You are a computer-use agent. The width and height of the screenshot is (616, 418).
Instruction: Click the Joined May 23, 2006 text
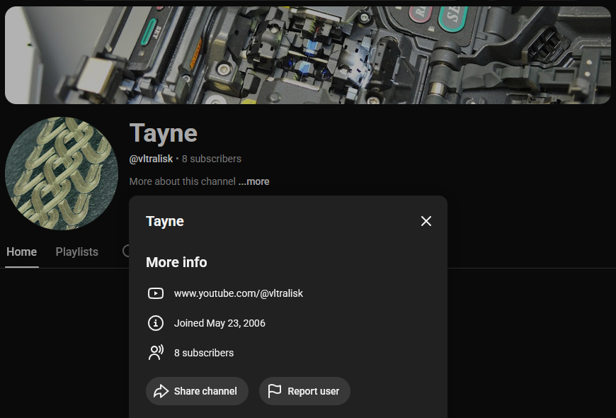[x=219, y=323]
